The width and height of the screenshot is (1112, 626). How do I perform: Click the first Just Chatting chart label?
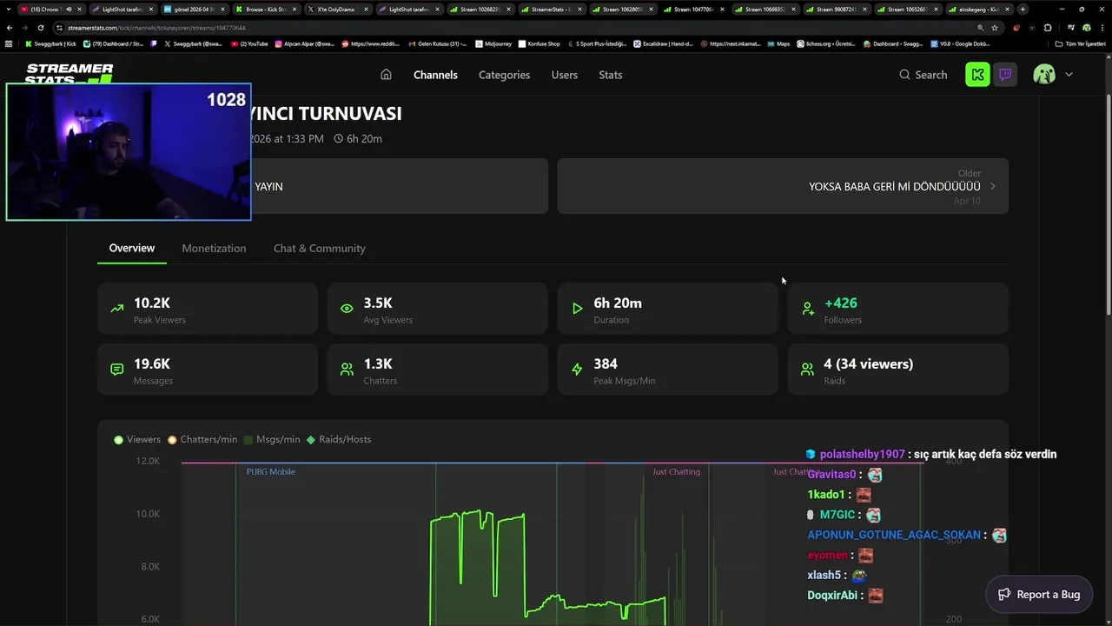pyautogui.click(x=676, y=471)
